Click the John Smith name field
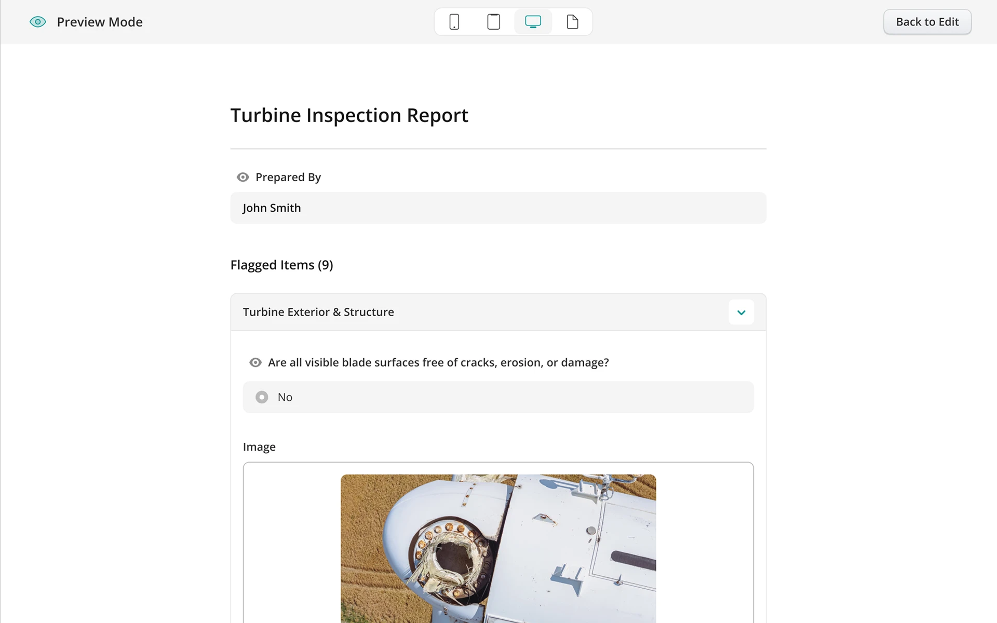This screenshot has width=997, height=623. click(x=498, y=208)
